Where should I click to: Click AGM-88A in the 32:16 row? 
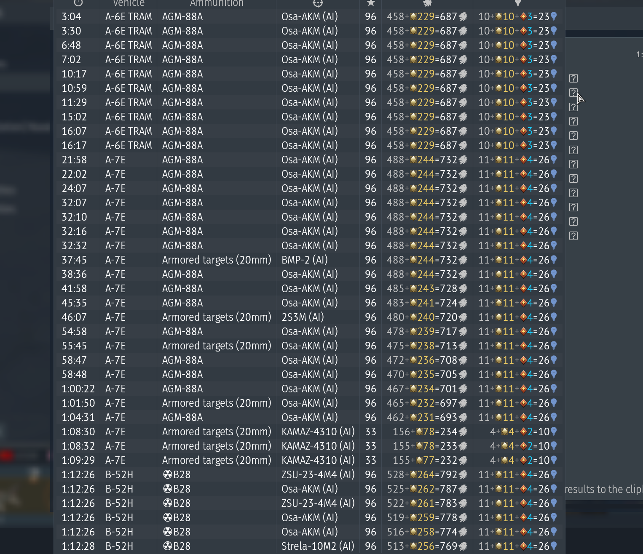click(x=182, y=232)
